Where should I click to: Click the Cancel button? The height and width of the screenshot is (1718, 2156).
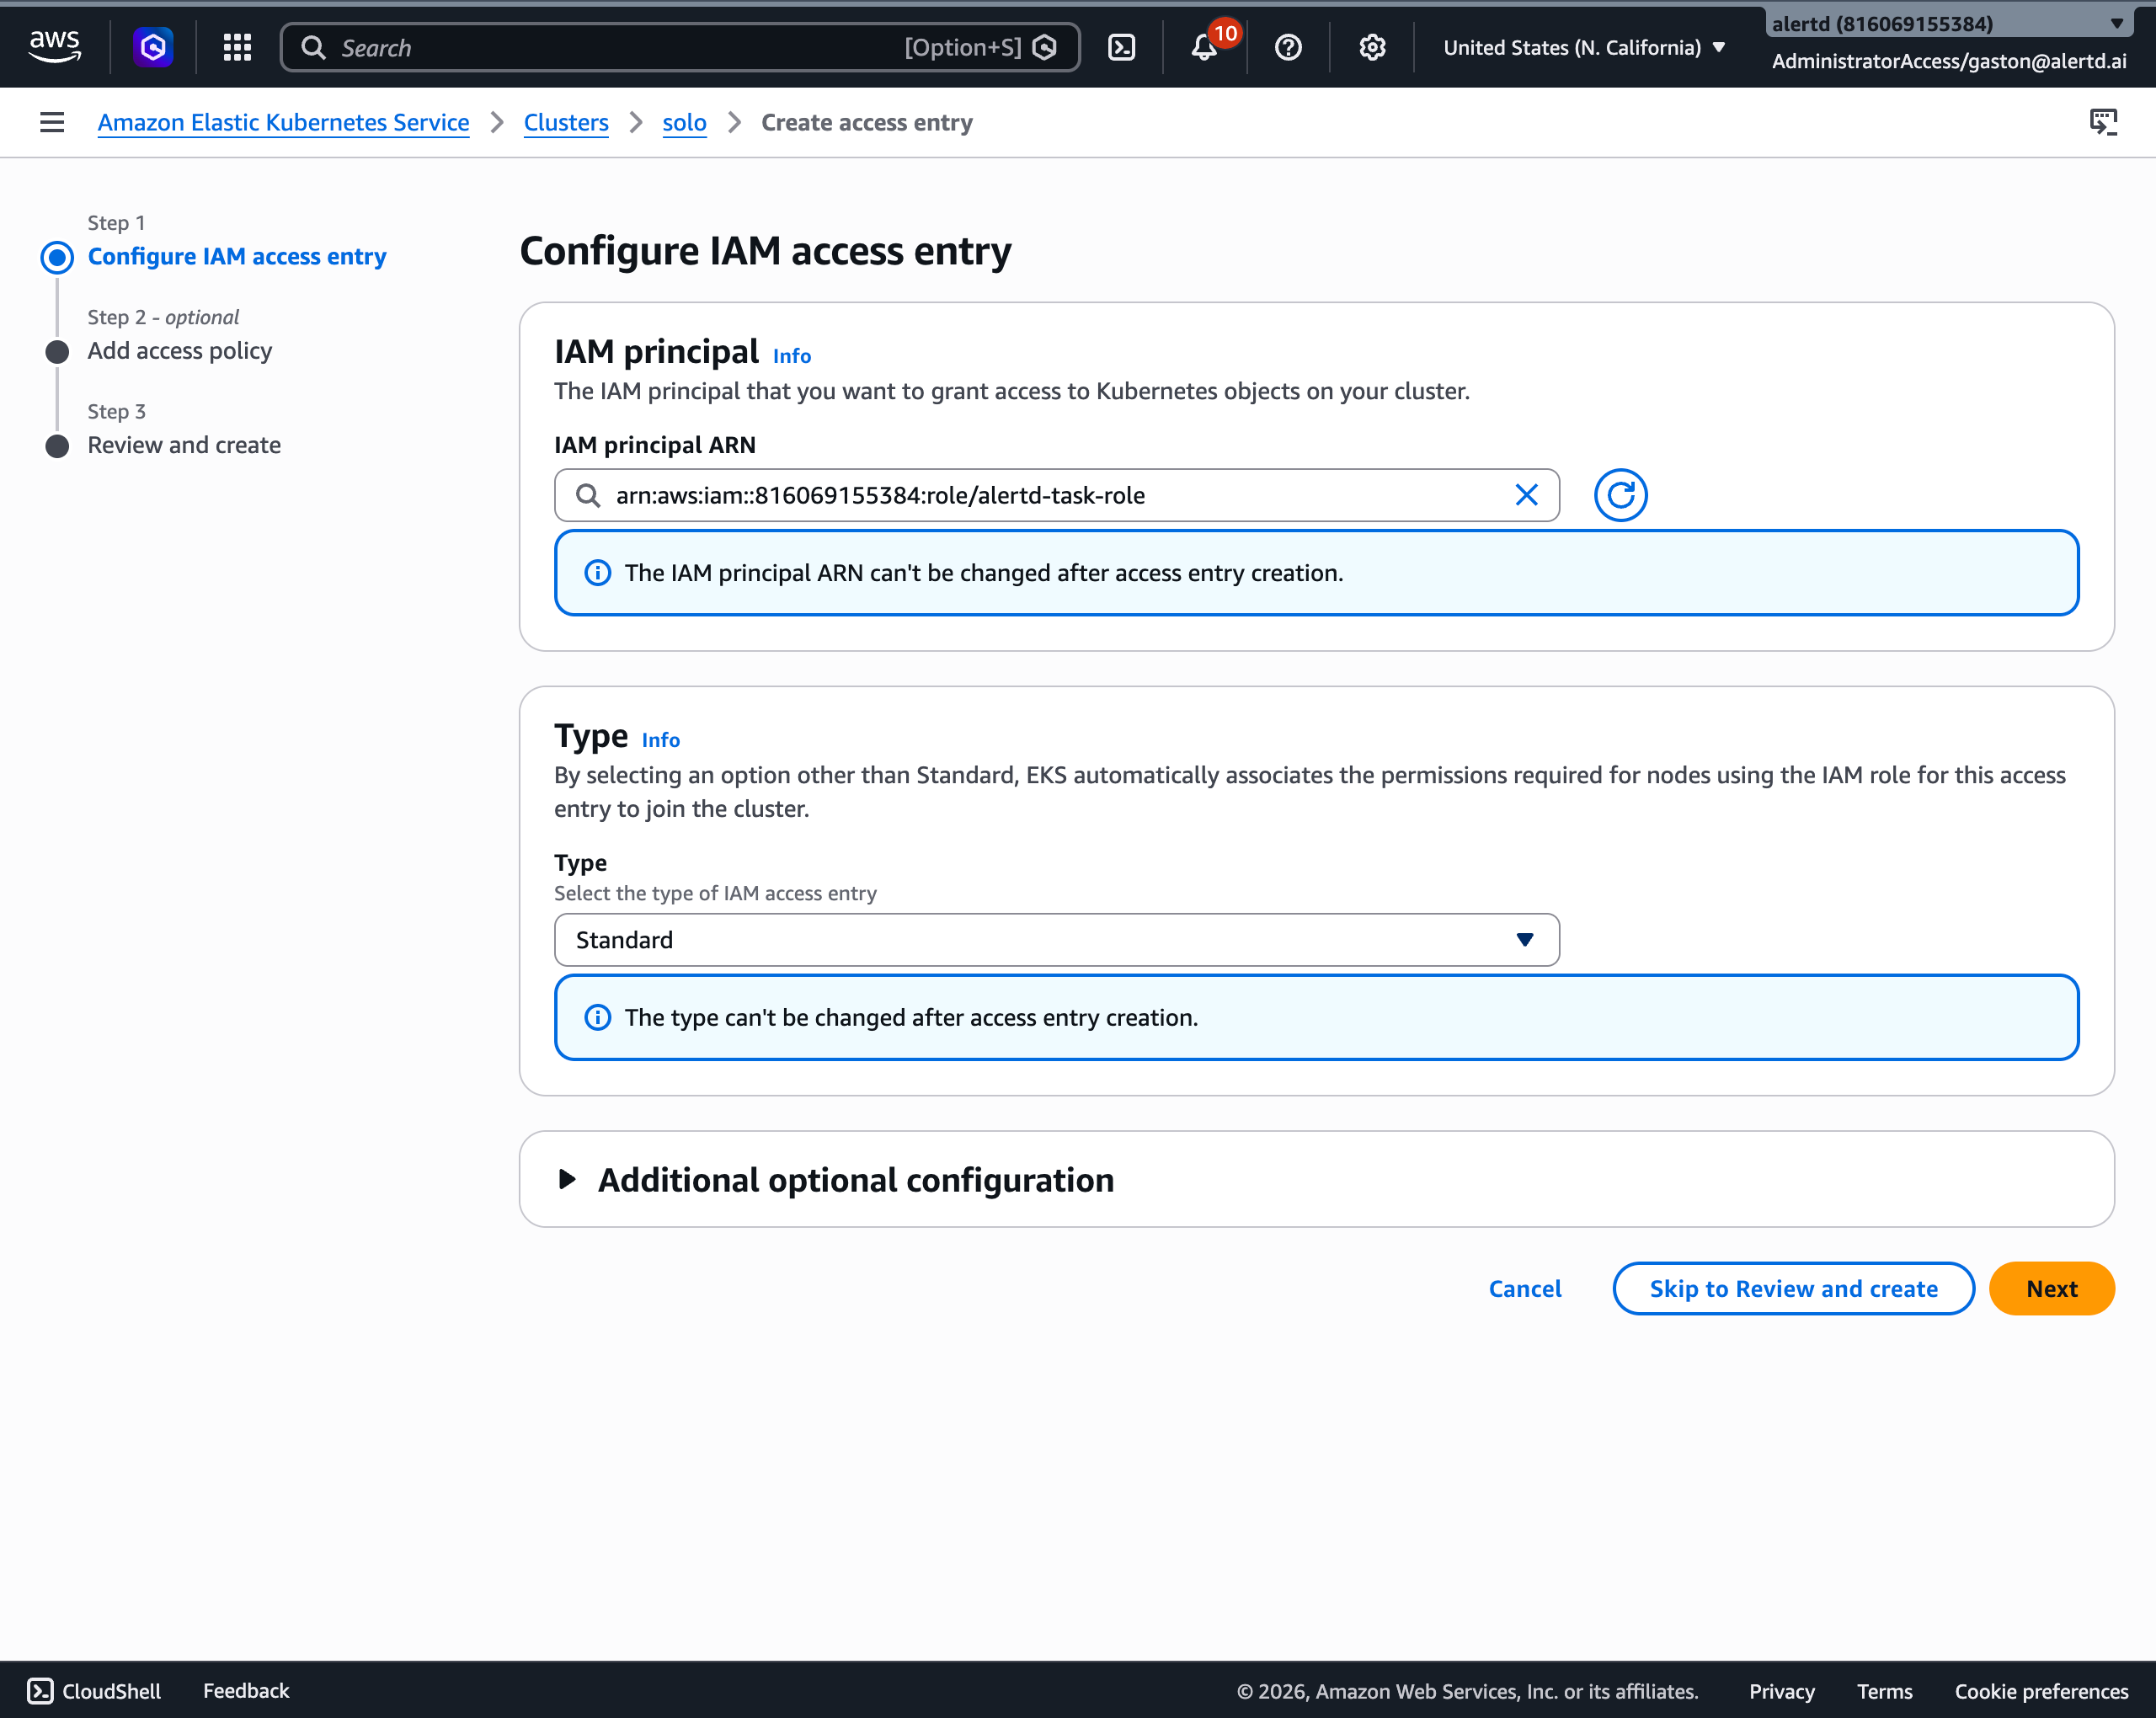[1525, 1289]
